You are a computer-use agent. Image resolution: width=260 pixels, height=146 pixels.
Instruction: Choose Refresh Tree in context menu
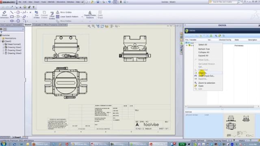[204, 49]
